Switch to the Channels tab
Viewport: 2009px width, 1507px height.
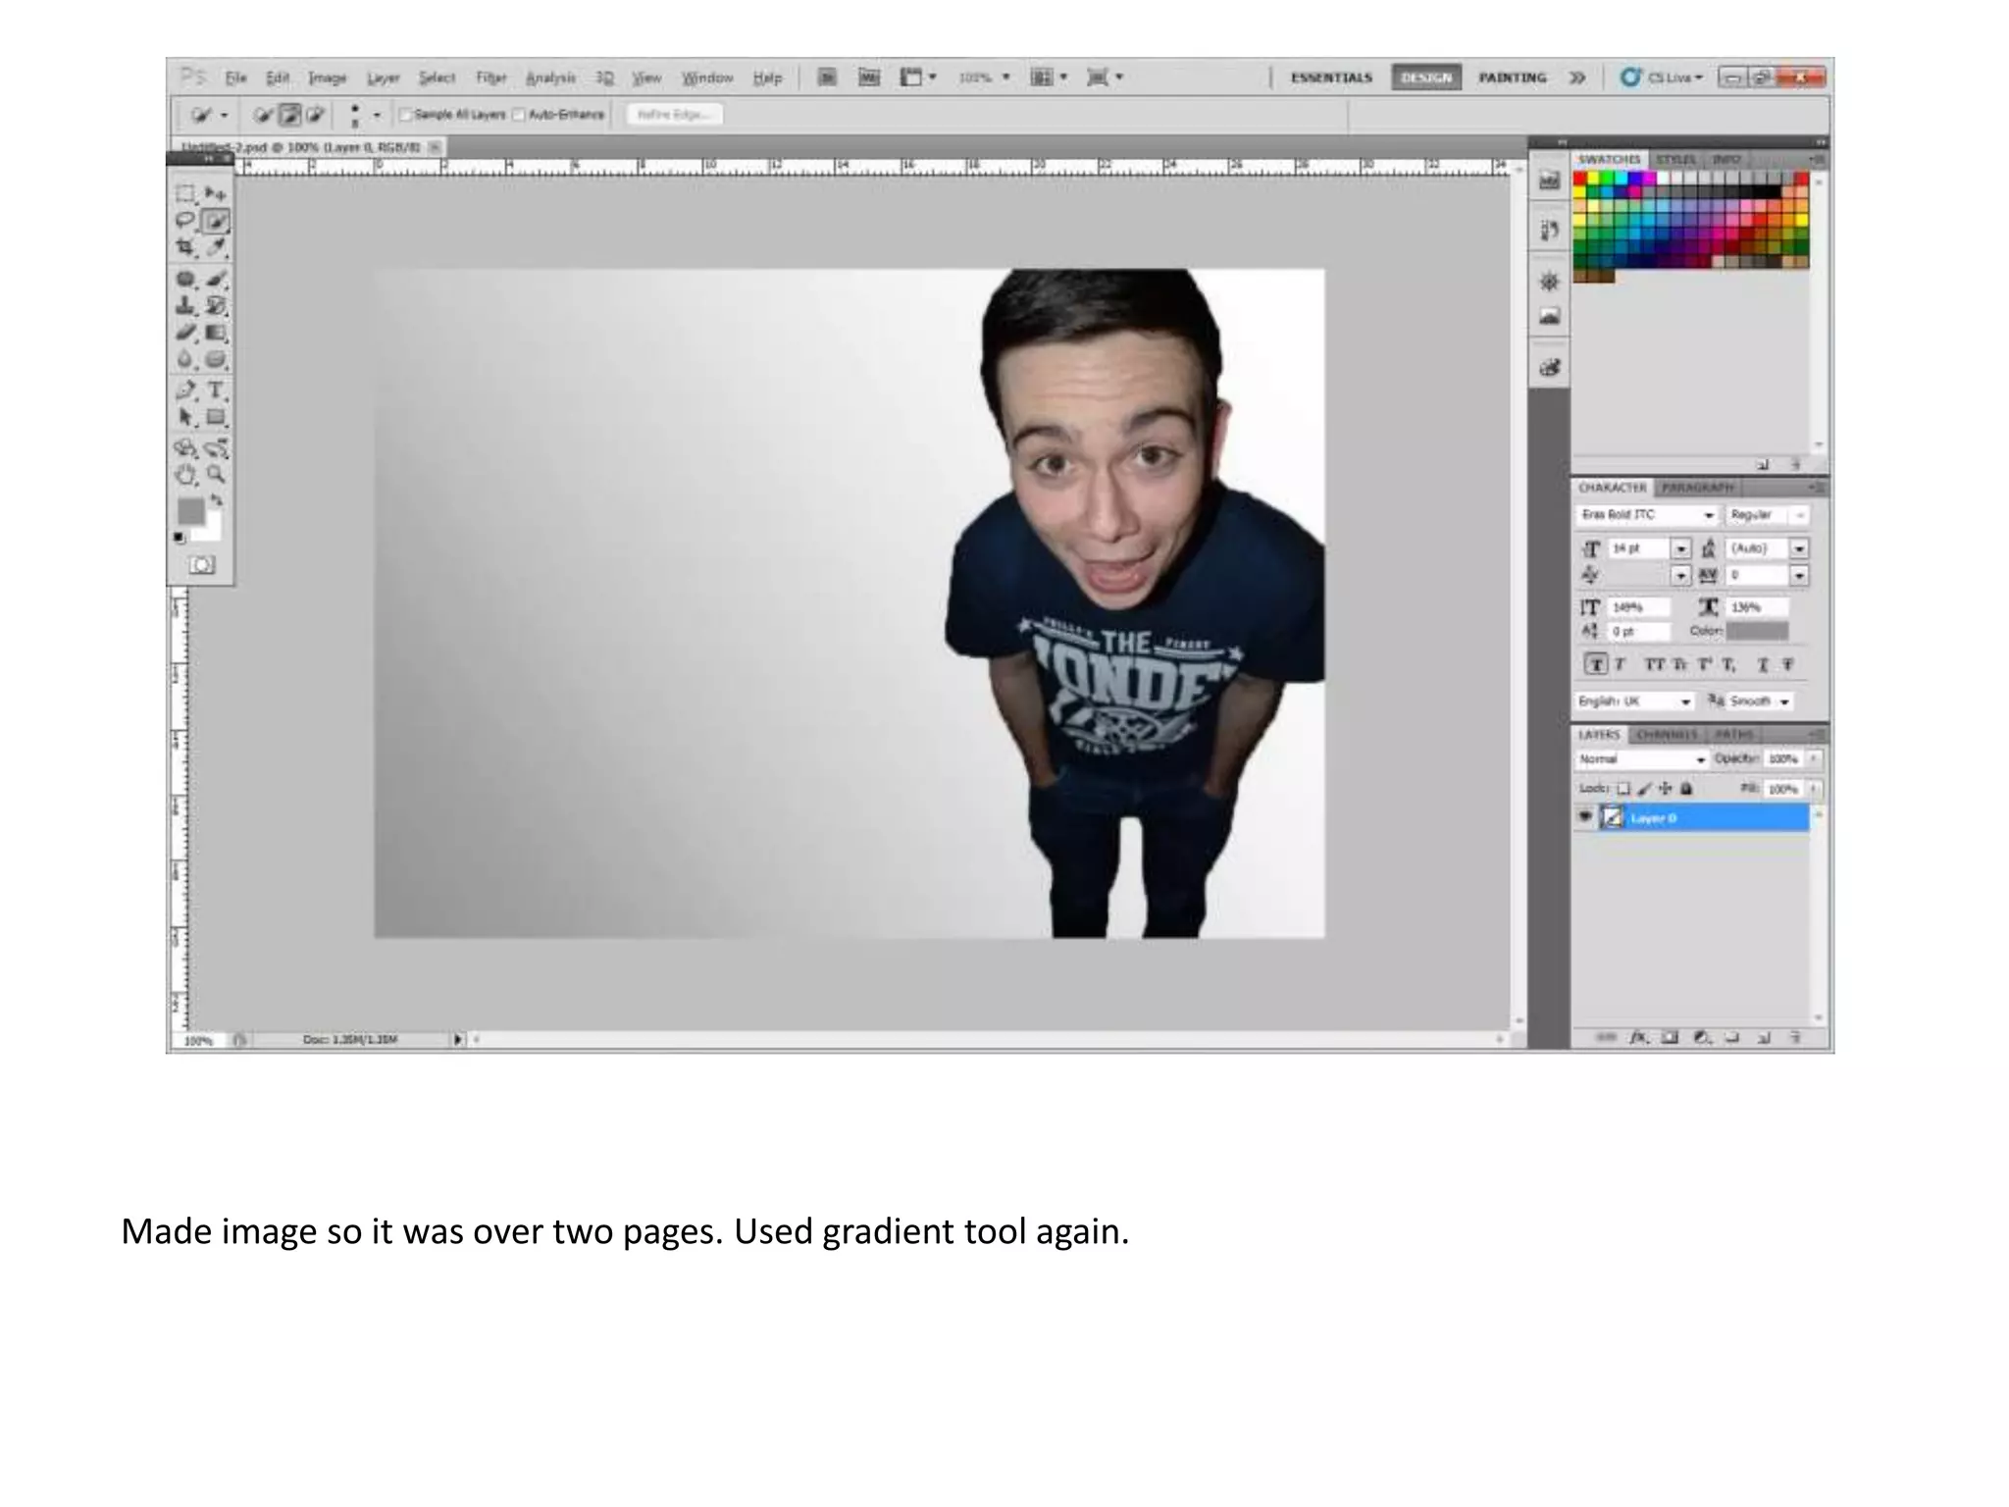coord(1667,735)
